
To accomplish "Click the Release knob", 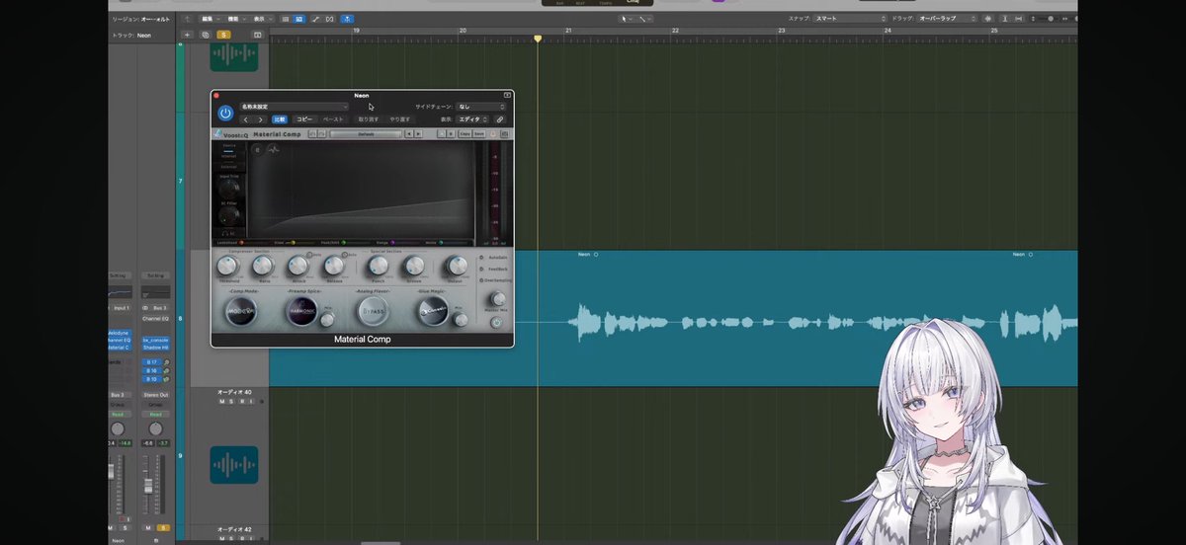I will [x=334, y=265].
